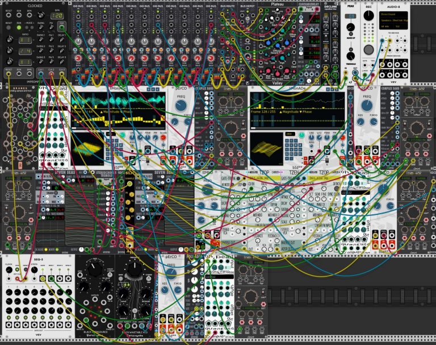Click the red SCAN knob on left IIMonADe
The width and height of the screenshot is (436, 345).
tap(163, 138)
